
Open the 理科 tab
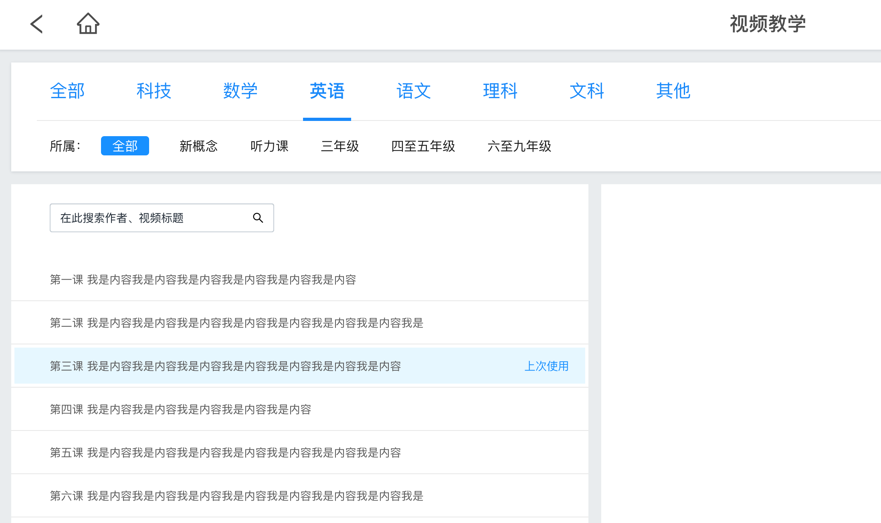point(500,91)
